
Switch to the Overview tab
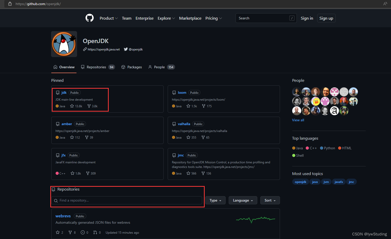pyautogui.click(x=64, y=67)
